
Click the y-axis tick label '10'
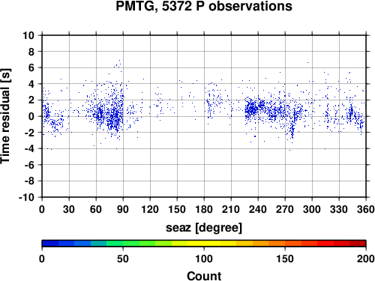point(28,35)
